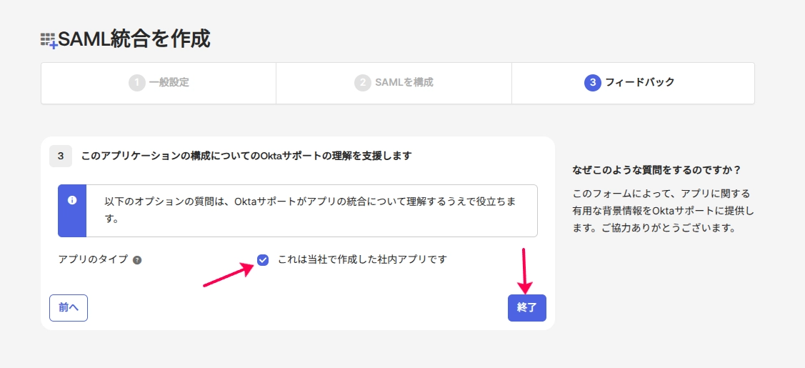Click the info message text about optional questions
This screenshot has height=368, width=805.
point(309,210)
